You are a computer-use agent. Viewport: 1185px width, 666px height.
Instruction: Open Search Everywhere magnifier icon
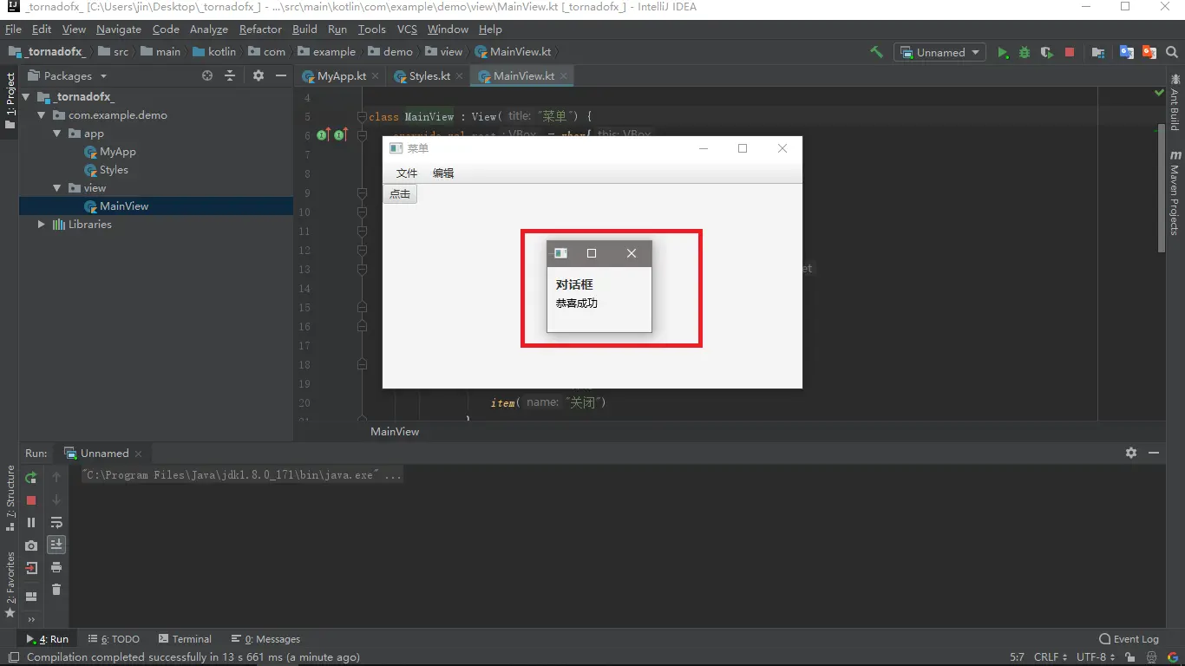(x=1172, y=52)
